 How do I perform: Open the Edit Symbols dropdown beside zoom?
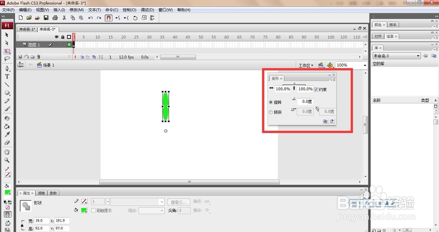tap(330, 65)
